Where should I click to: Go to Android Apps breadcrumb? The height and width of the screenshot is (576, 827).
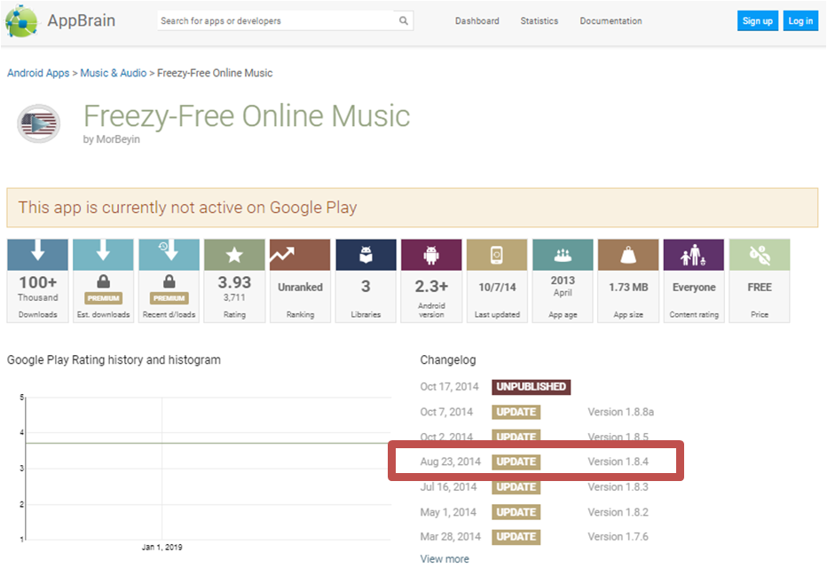(x=38, y=73)
